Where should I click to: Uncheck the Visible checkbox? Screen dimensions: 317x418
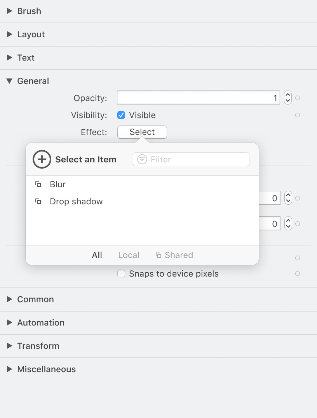[x=121, y=115]
